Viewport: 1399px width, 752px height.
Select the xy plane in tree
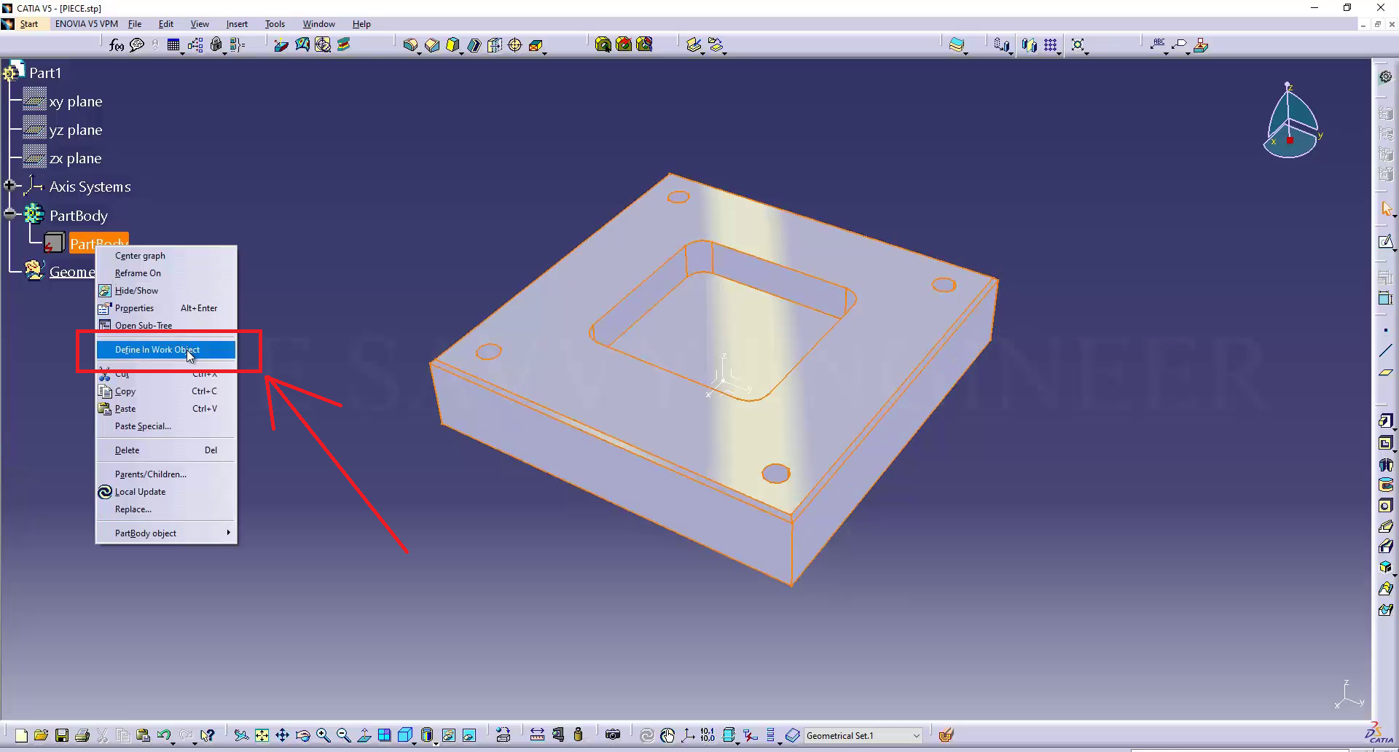(75, 101)
